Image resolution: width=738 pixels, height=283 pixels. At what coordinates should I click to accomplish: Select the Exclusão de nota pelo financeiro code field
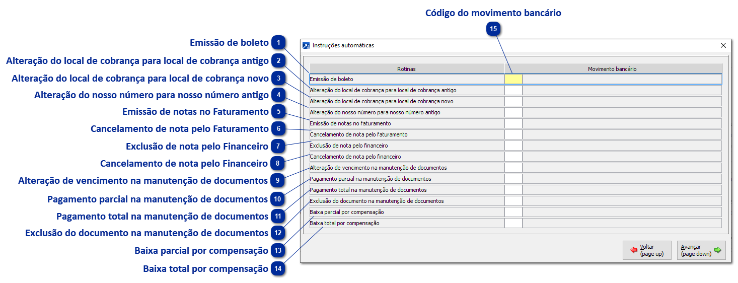pos(513,146)
